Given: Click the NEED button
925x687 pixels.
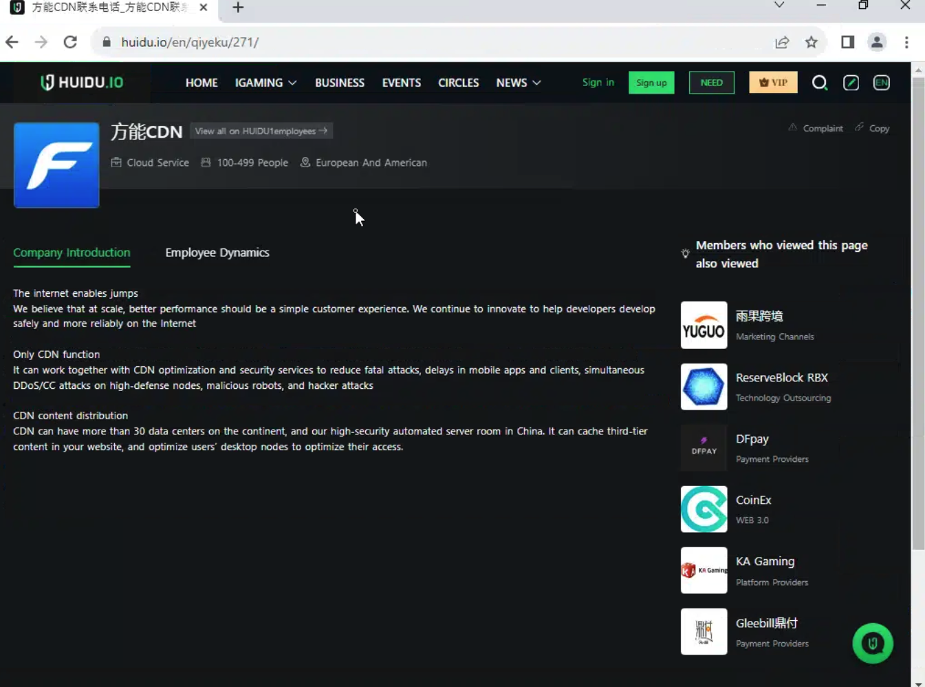Looking at the screenshot, I should (712, 83).
